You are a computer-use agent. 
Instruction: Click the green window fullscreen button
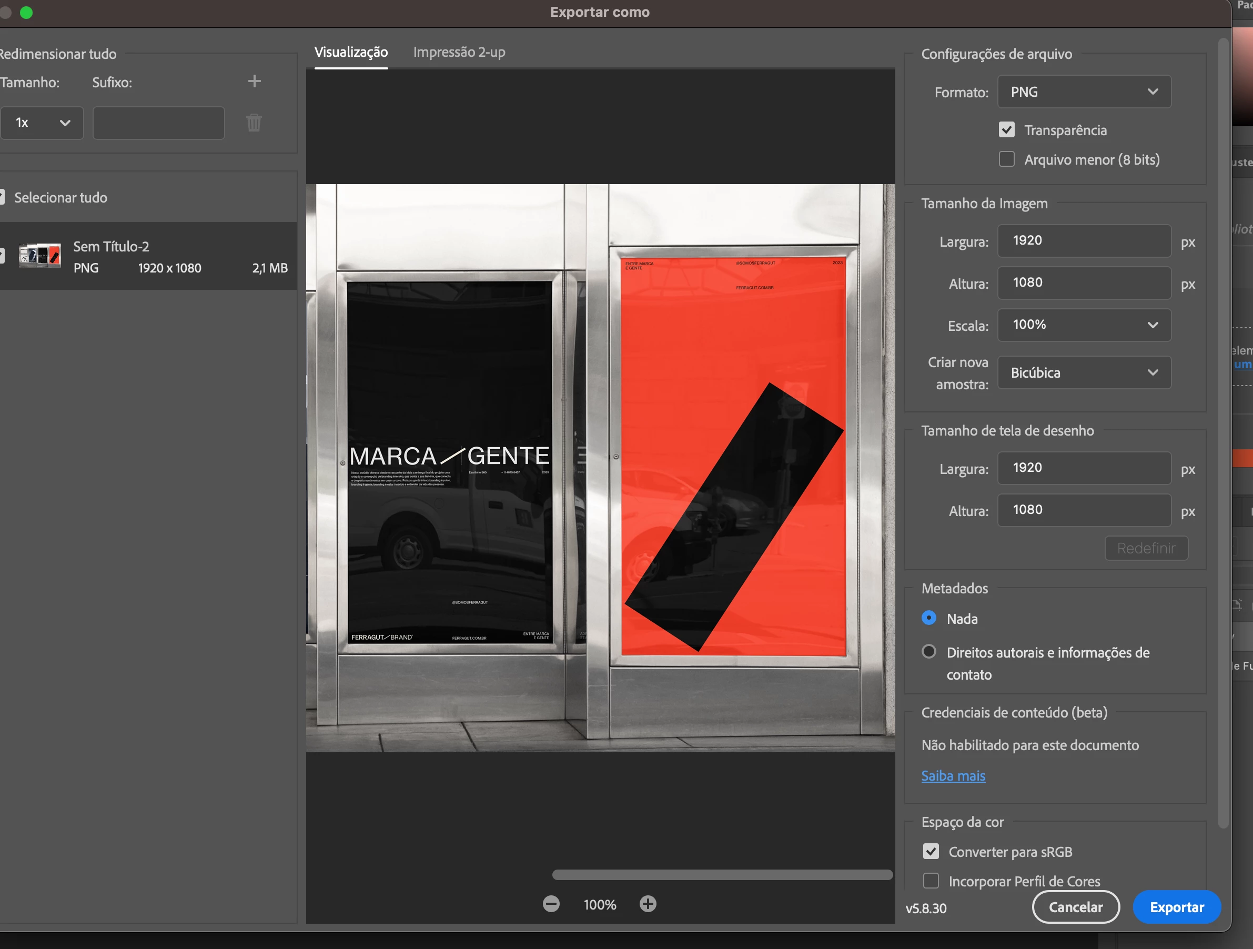[x=26, y=13]
